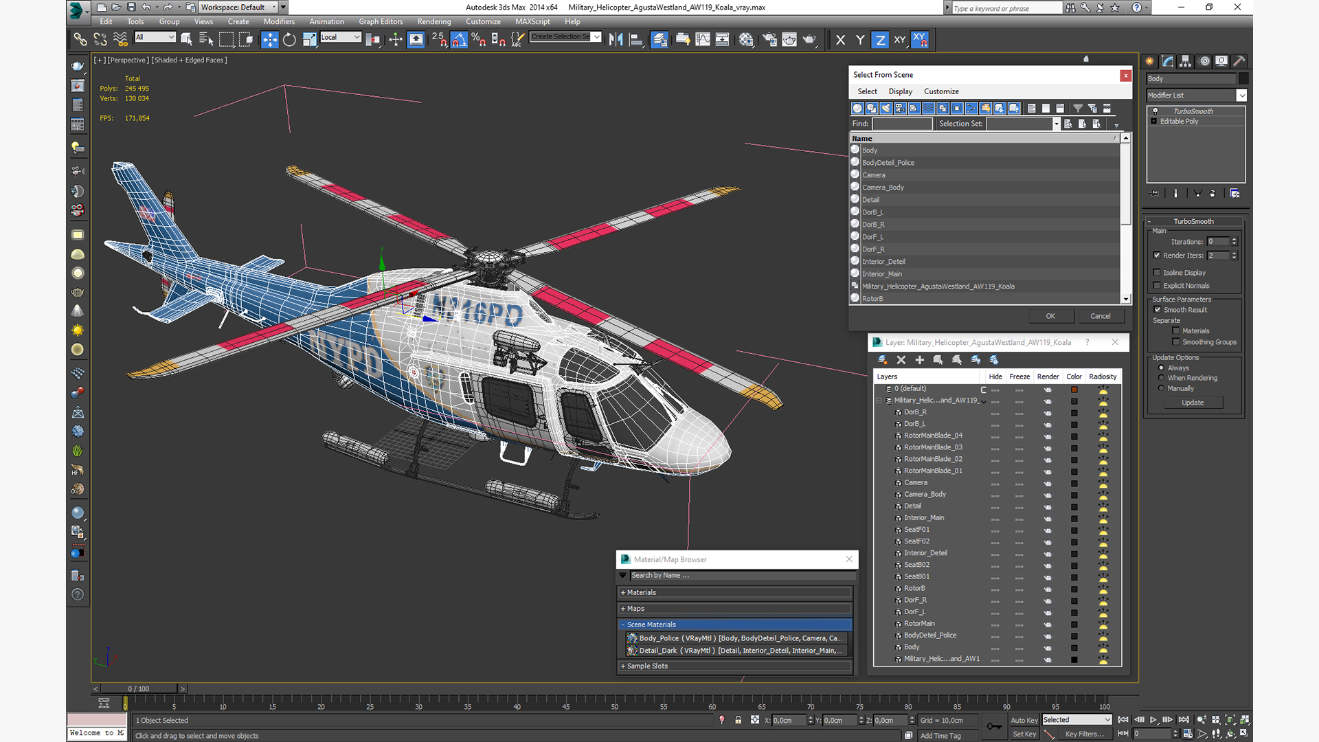The width and height of the screenshot is (1319, 742).
Task: Open the Modifiers menu
Action: (279, 21)
